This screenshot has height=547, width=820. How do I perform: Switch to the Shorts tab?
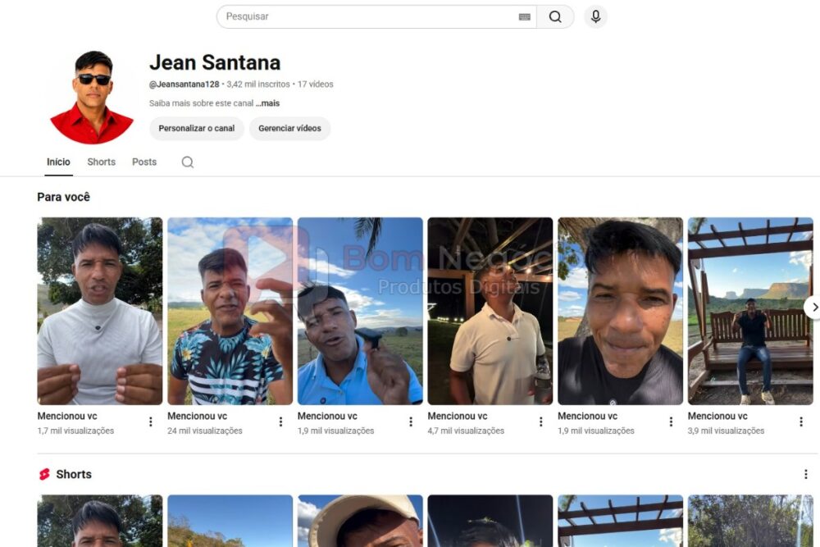point(102,162)
